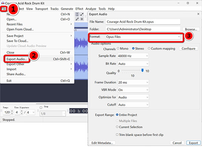The width and height of the screenshot is (202, 147).
Task: Open the VBR Mode dropdown
Action: click(x=133, y=90)
